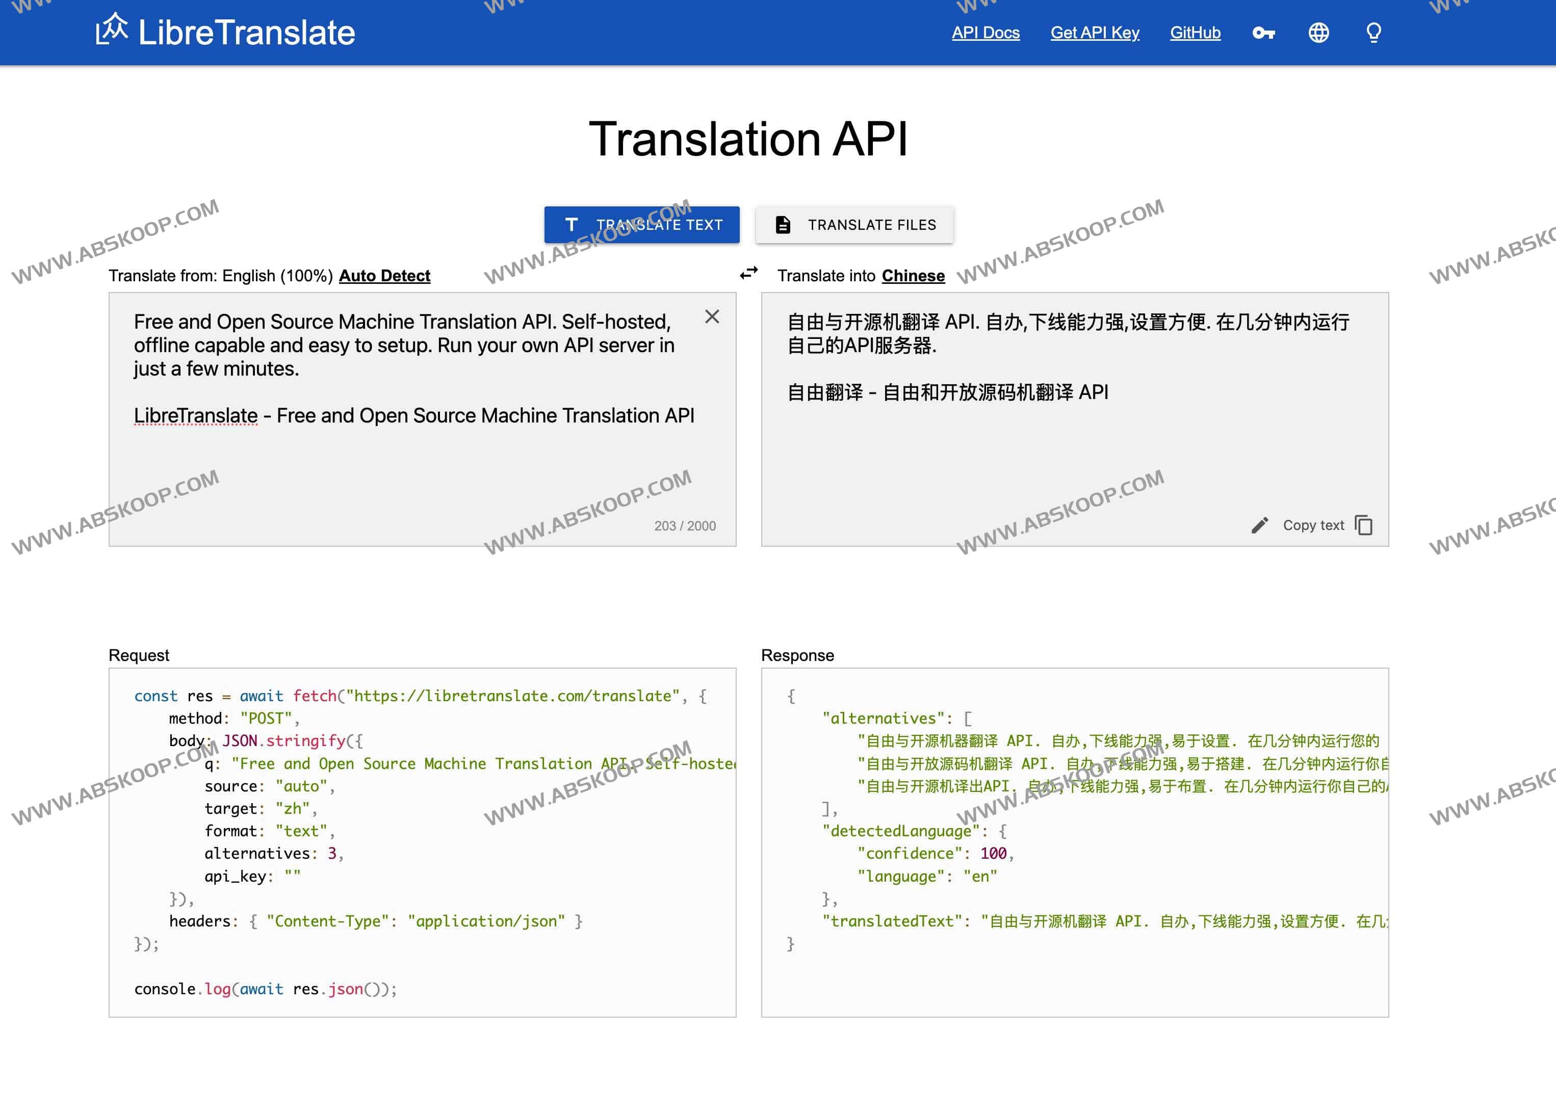Click the copy text clipboard icon

(1364, 525)
